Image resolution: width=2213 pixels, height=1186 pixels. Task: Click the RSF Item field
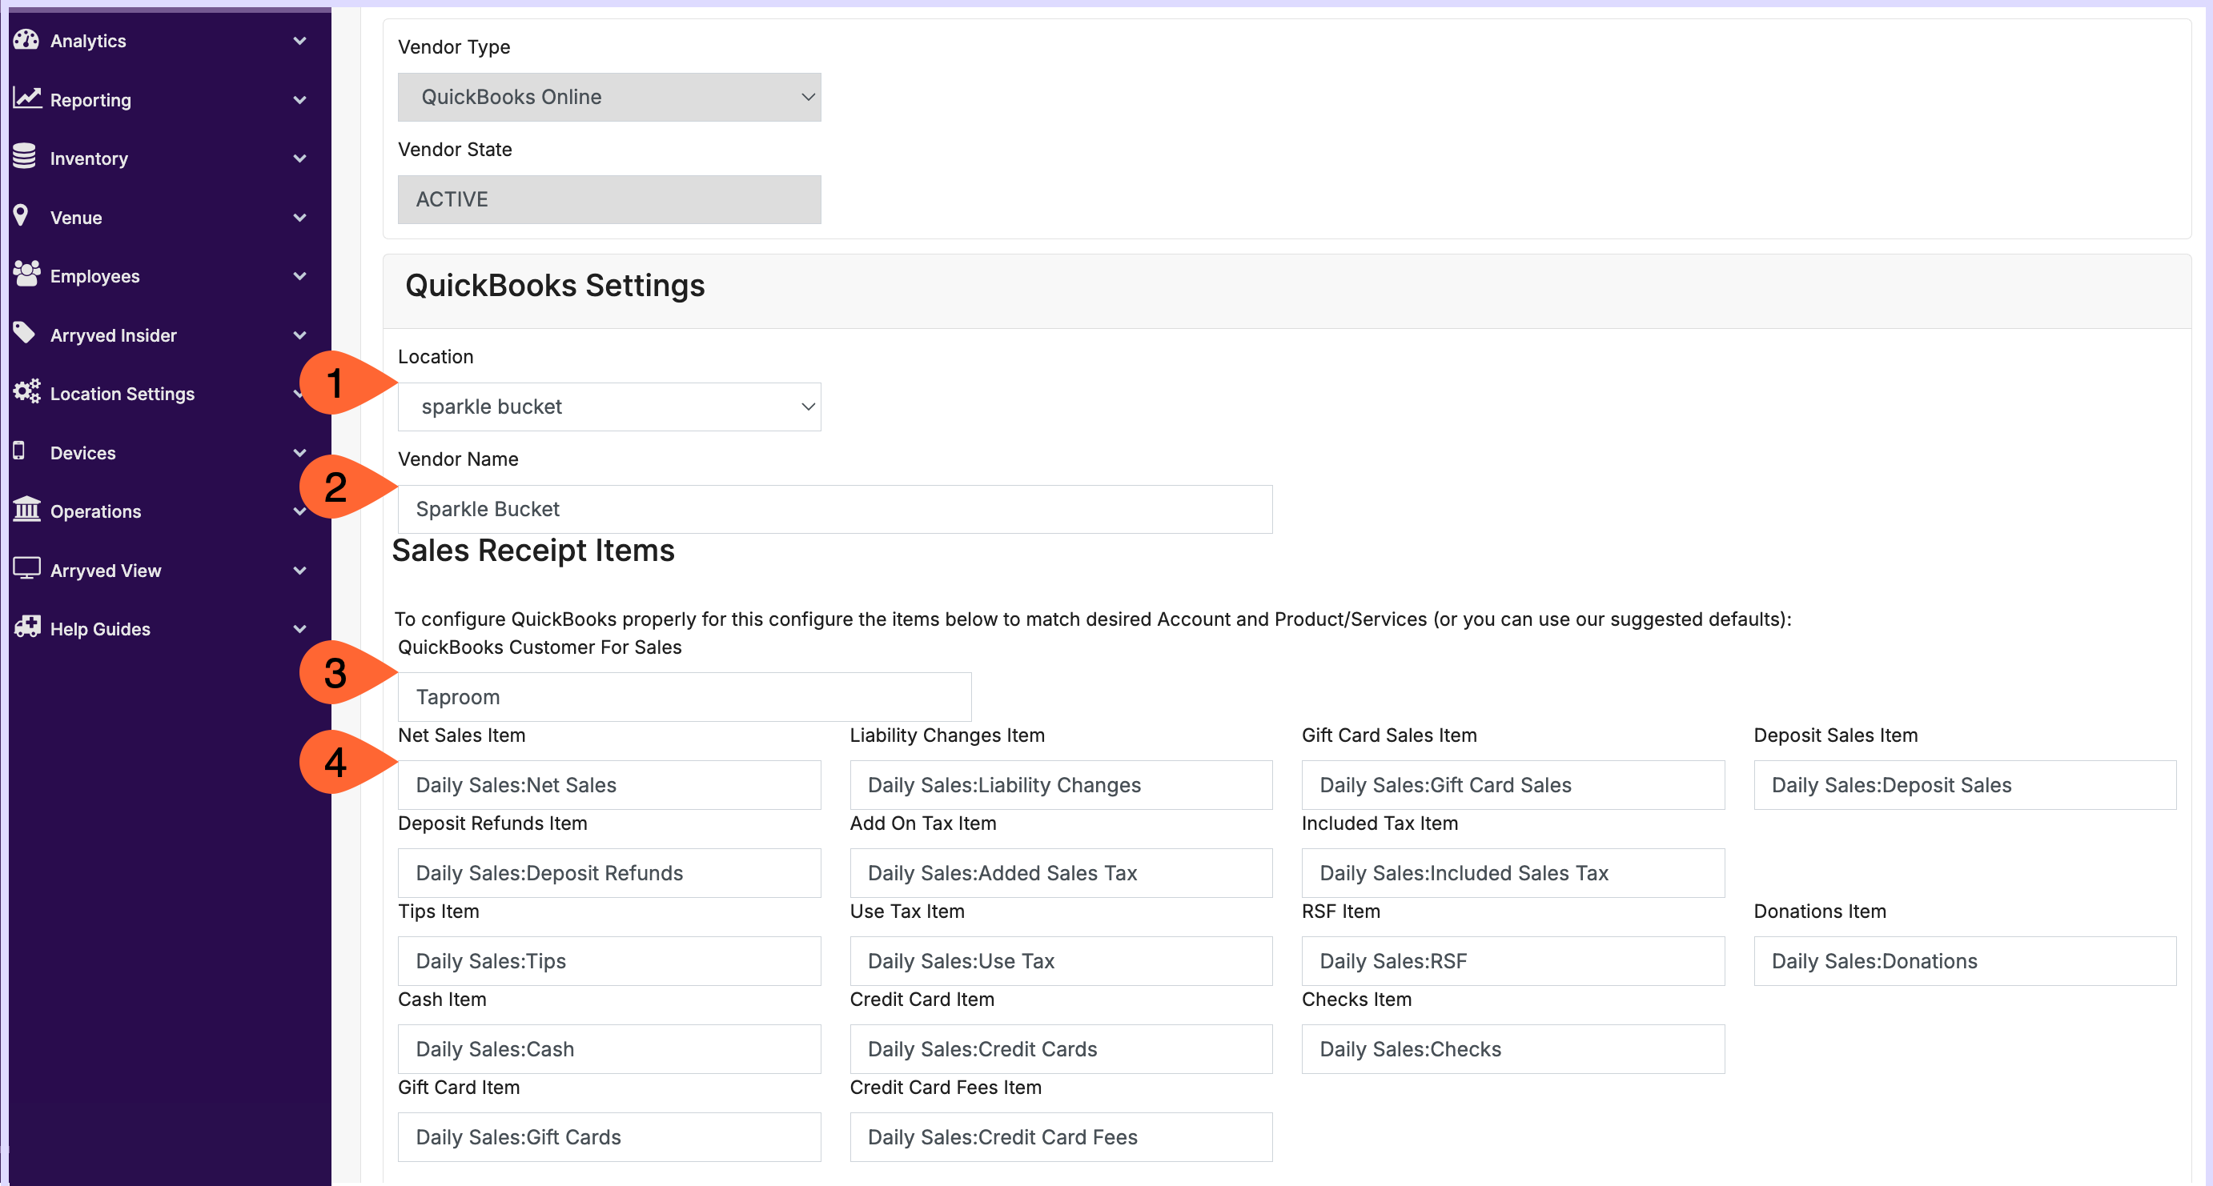tap(1513, 961)
